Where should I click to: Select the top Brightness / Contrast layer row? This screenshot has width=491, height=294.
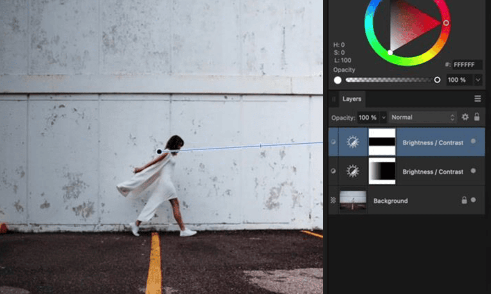click(432, 143)
